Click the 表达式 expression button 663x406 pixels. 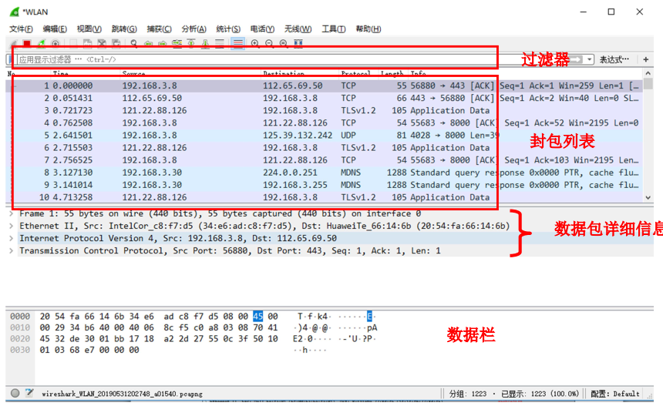[x=614, y=59]
